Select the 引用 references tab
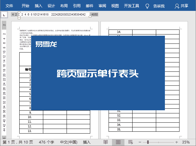This screenshot has width=196, height=146. point(77,6)
